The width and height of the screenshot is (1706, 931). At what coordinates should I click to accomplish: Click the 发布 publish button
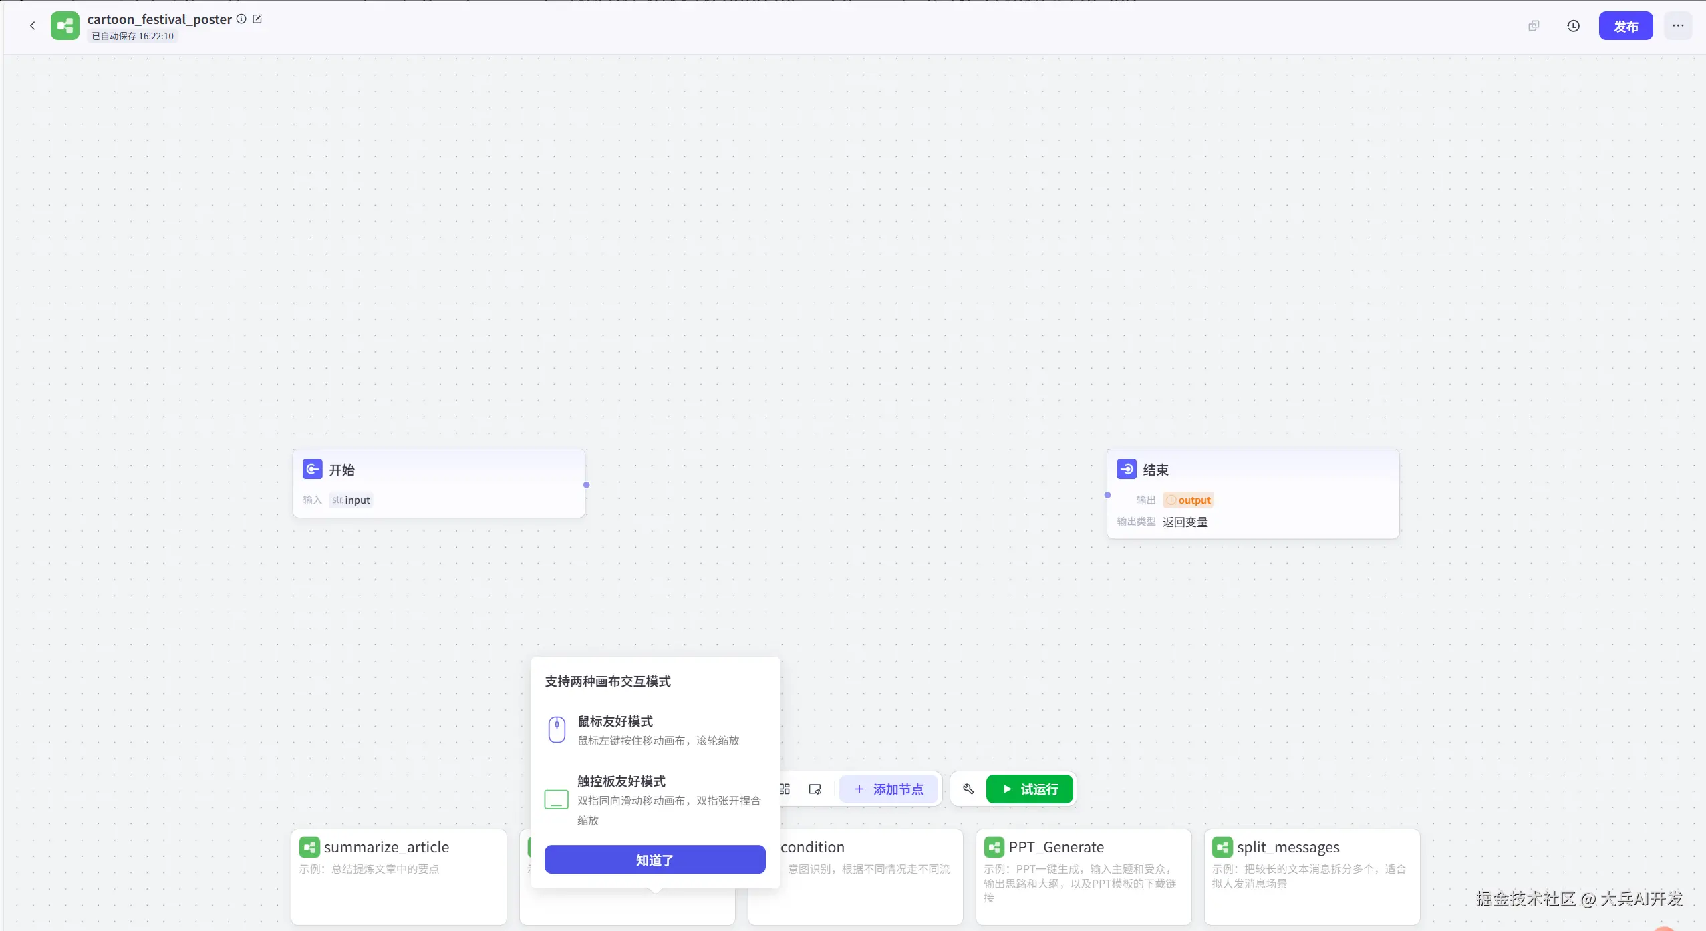[x=1625, y=26]
